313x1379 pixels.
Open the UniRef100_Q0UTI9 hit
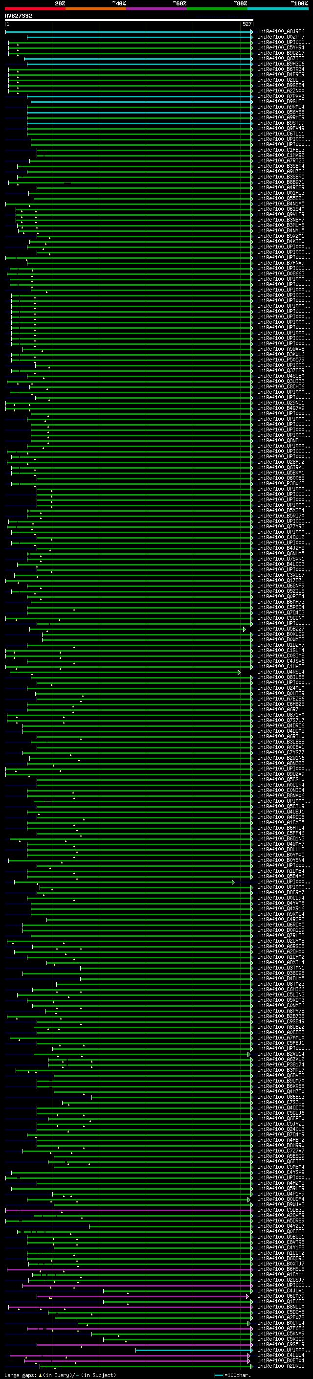(x=281, y=693)
